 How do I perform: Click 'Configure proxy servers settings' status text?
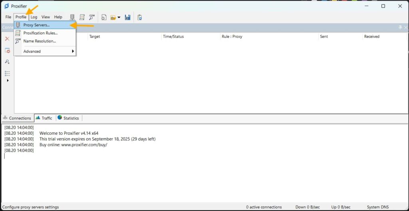pos(30,207)
